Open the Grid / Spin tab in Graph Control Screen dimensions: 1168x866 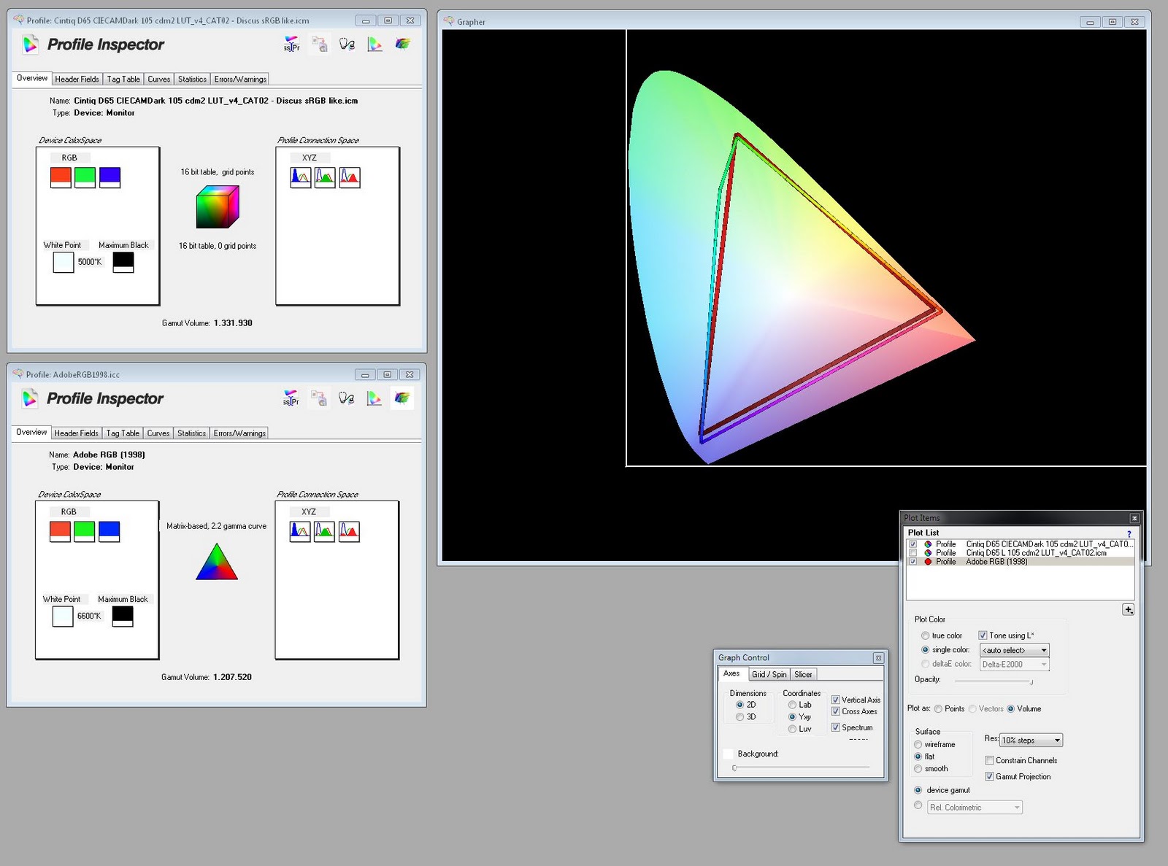[769, 673]
